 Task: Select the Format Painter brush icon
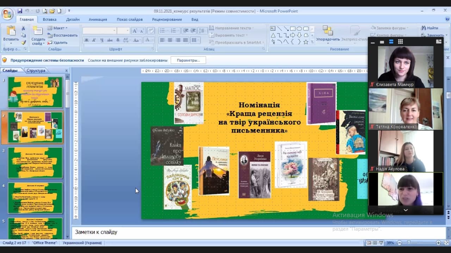[x=23, y=43]
